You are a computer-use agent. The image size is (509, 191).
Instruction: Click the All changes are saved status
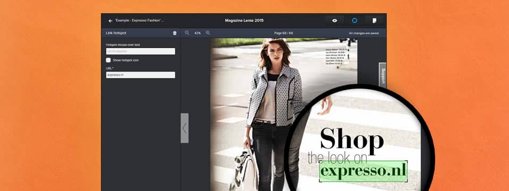pyautogui.click(x=364, y=33)
